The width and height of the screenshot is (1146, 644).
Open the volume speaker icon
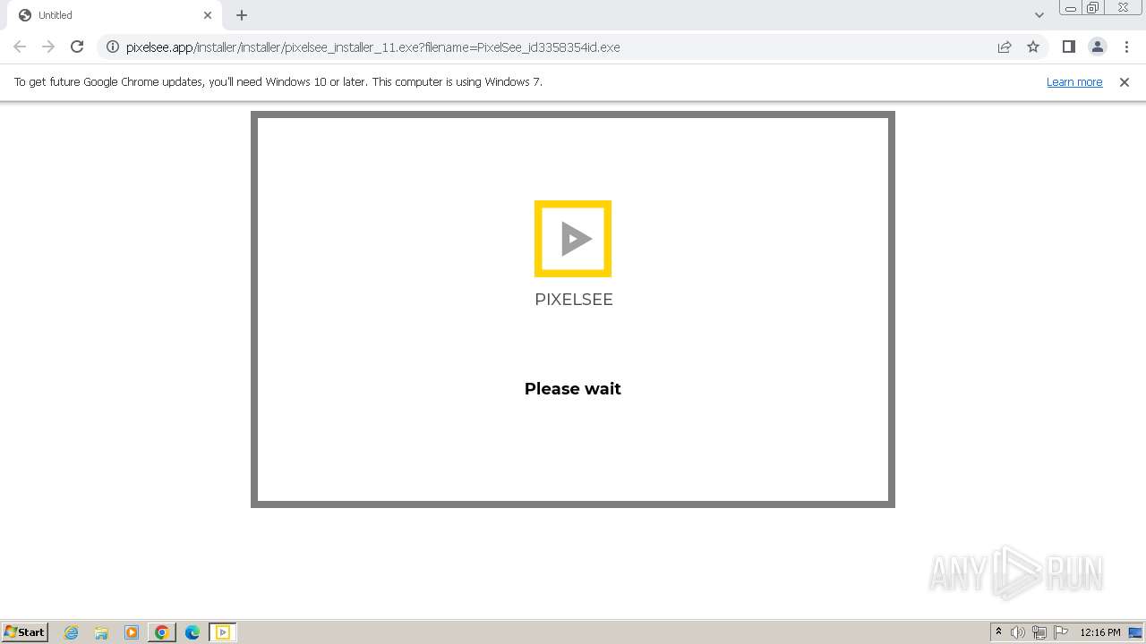pos(1018,632)
